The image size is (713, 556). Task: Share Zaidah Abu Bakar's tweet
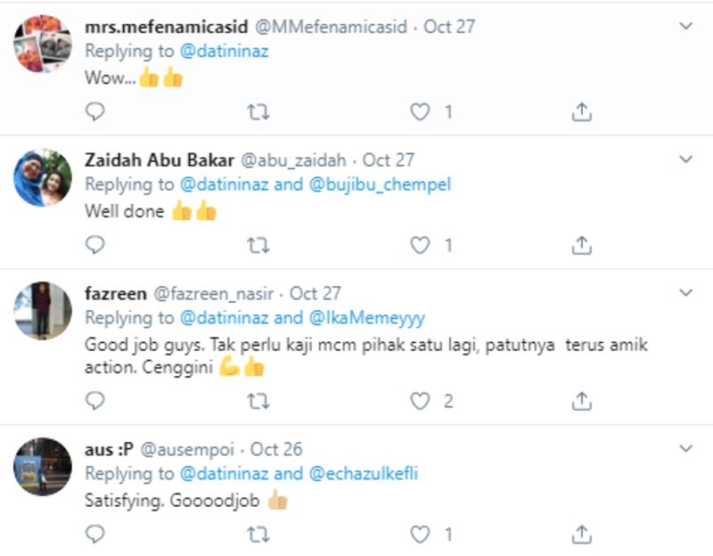click(x=581, y=245)
